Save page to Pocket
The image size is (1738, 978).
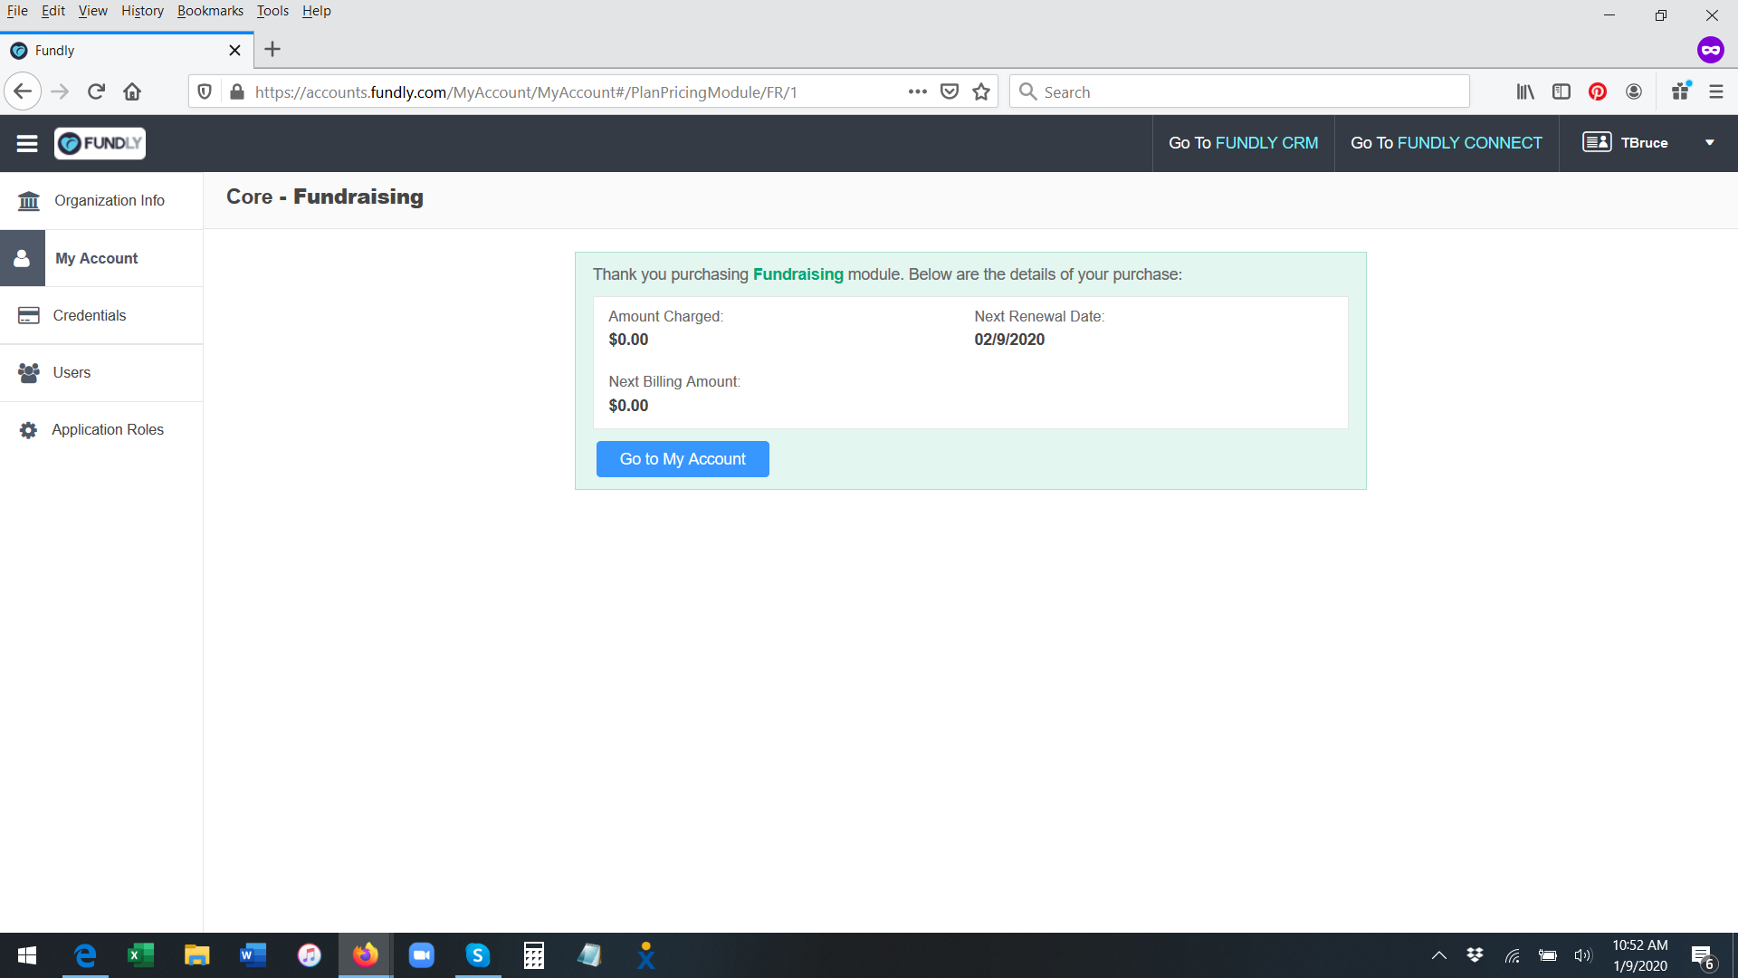pyautogui.click(x=950, y=91)
